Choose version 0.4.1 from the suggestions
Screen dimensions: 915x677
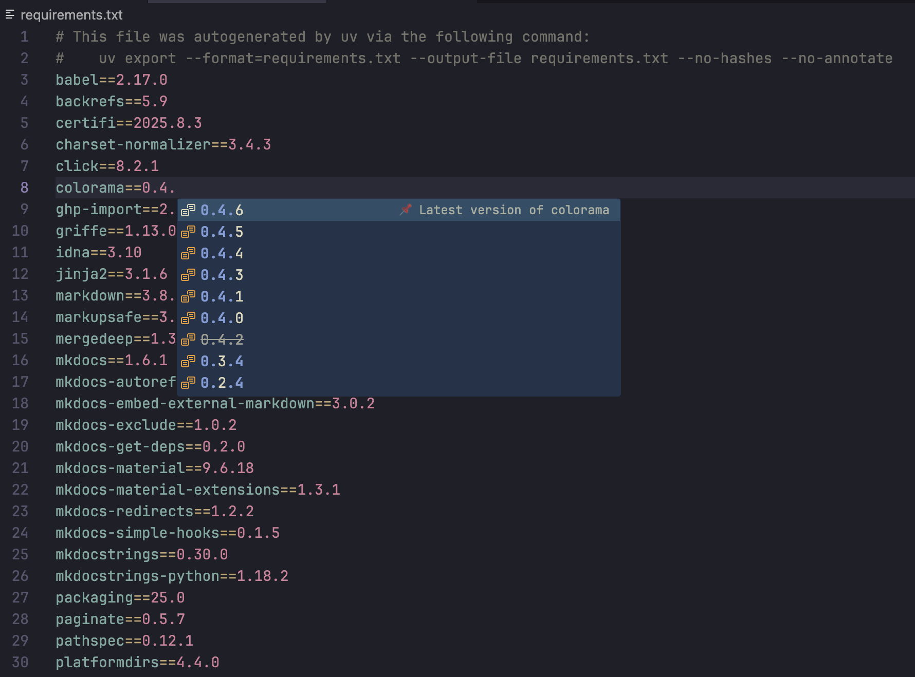click(x=399, y=296)
